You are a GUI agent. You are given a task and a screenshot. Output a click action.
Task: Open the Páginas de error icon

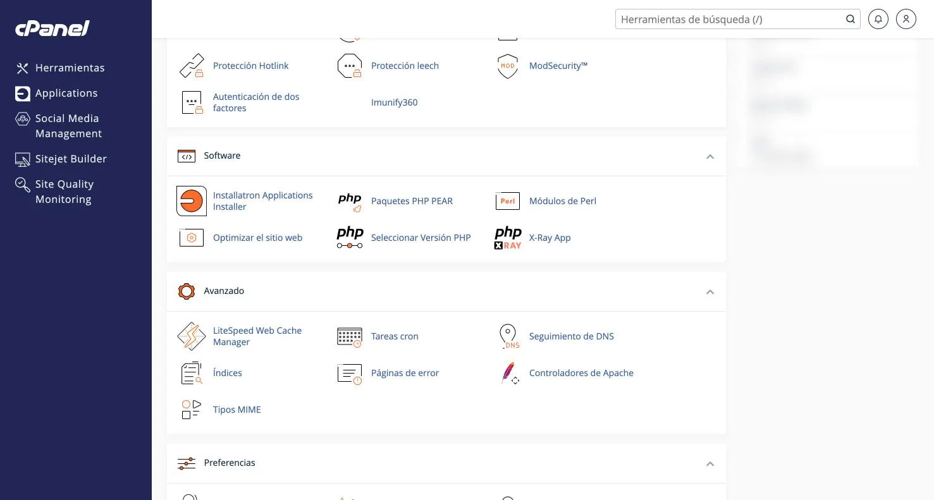pos(350,374)
